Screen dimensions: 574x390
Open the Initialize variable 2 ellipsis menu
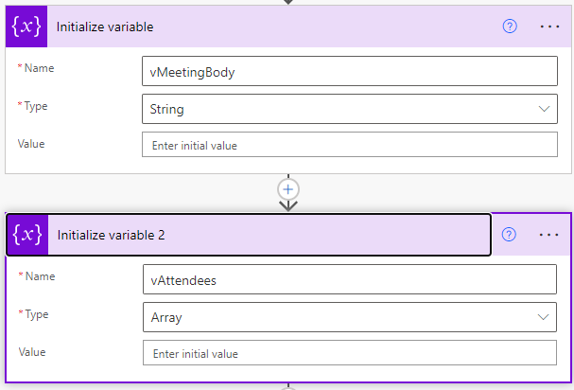[x=549, y=235]
